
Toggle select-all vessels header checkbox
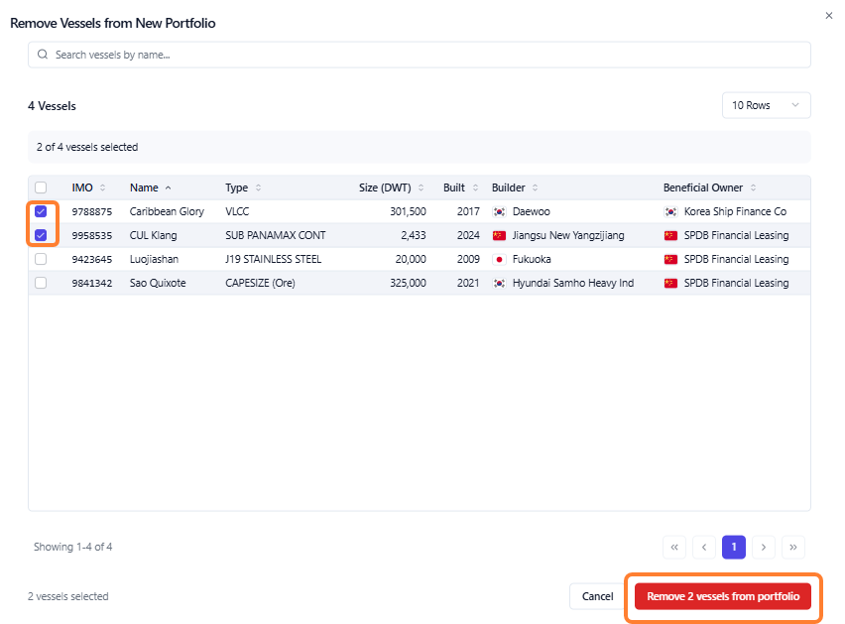point(41,187)
